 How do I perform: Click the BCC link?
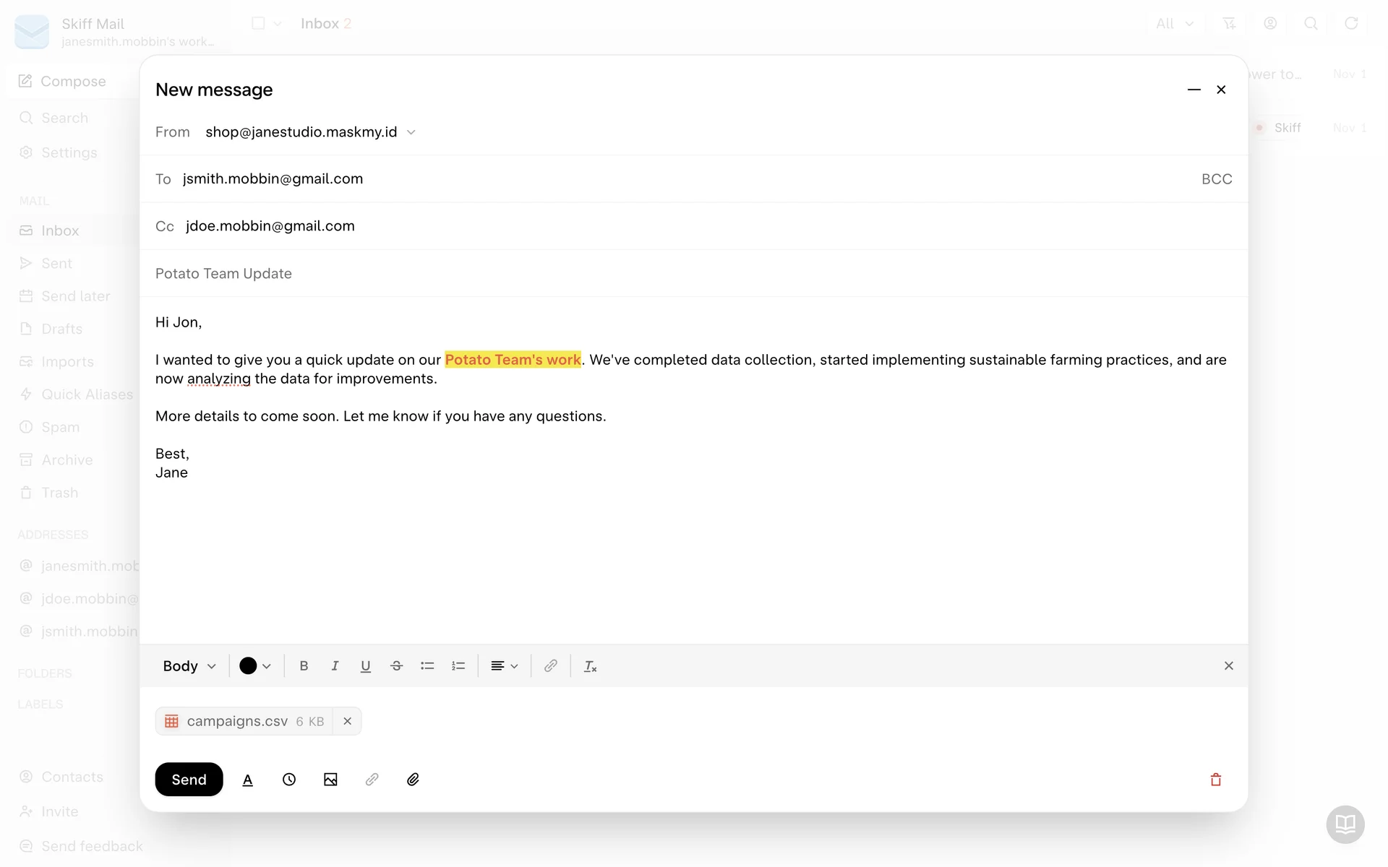[1217, 179]
